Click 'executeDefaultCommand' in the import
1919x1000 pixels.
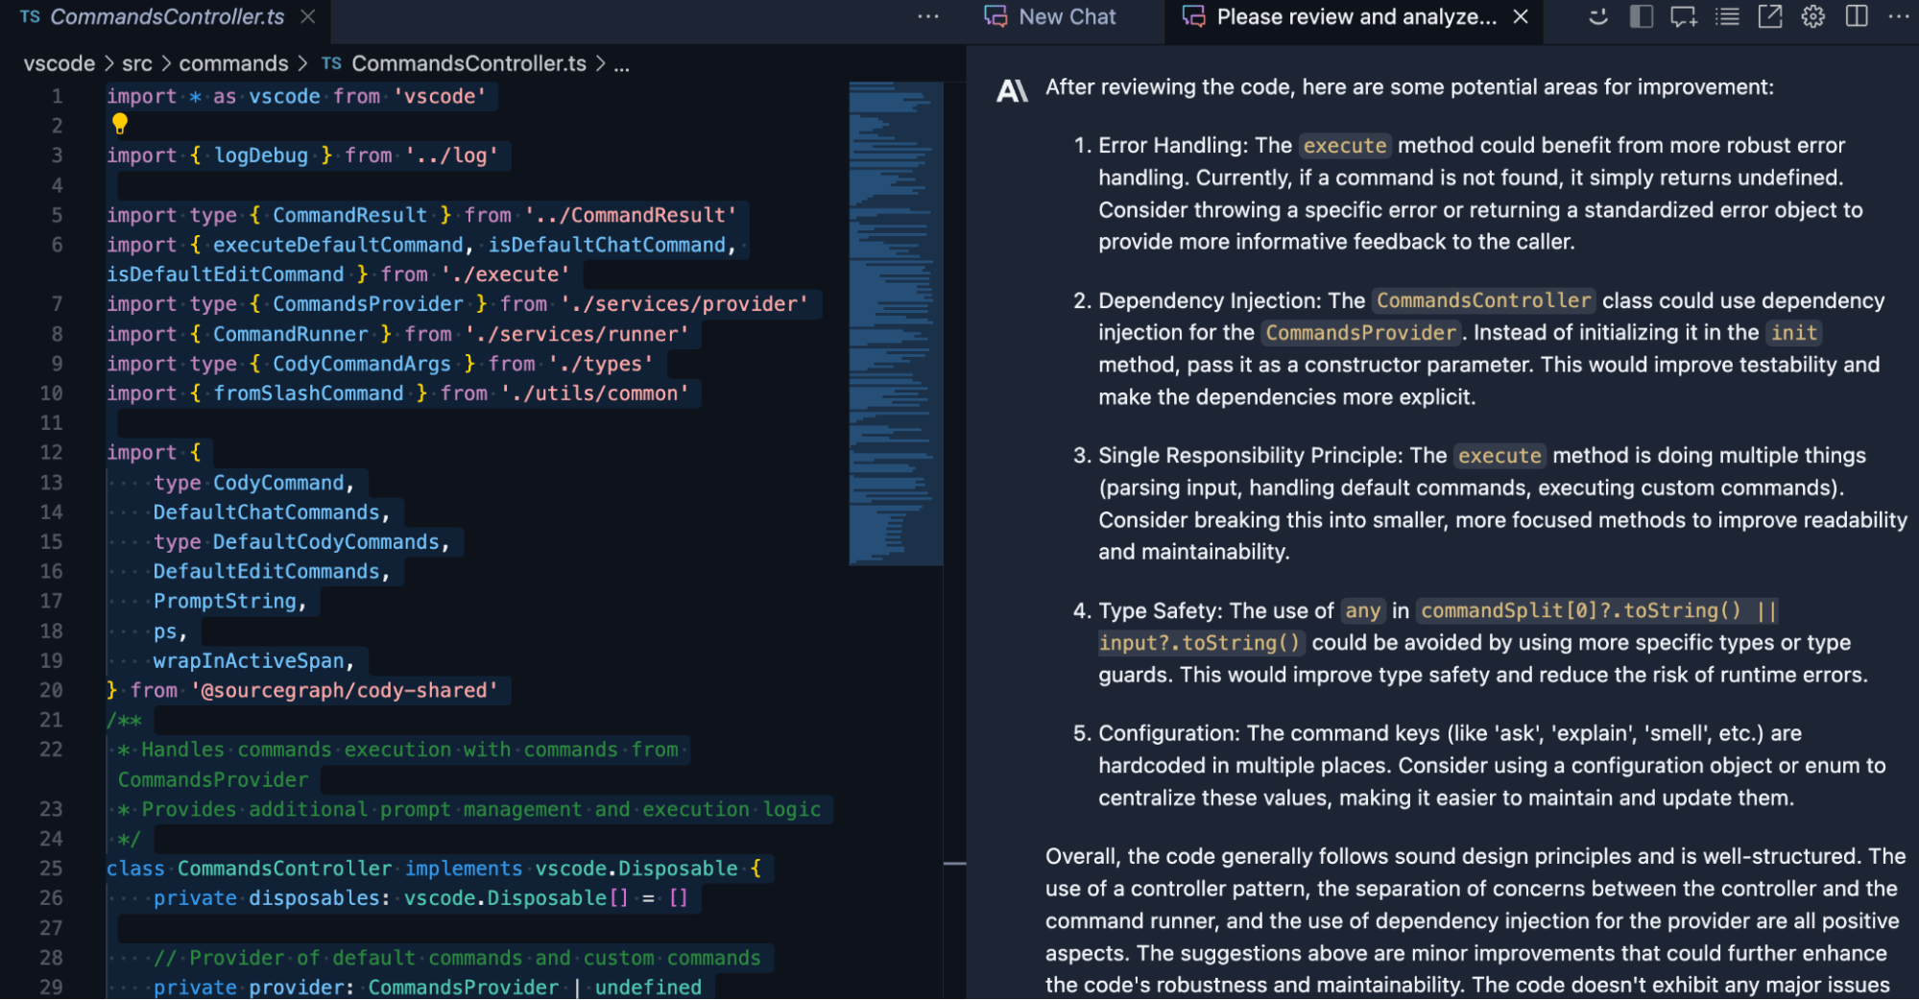click(338, 245)
